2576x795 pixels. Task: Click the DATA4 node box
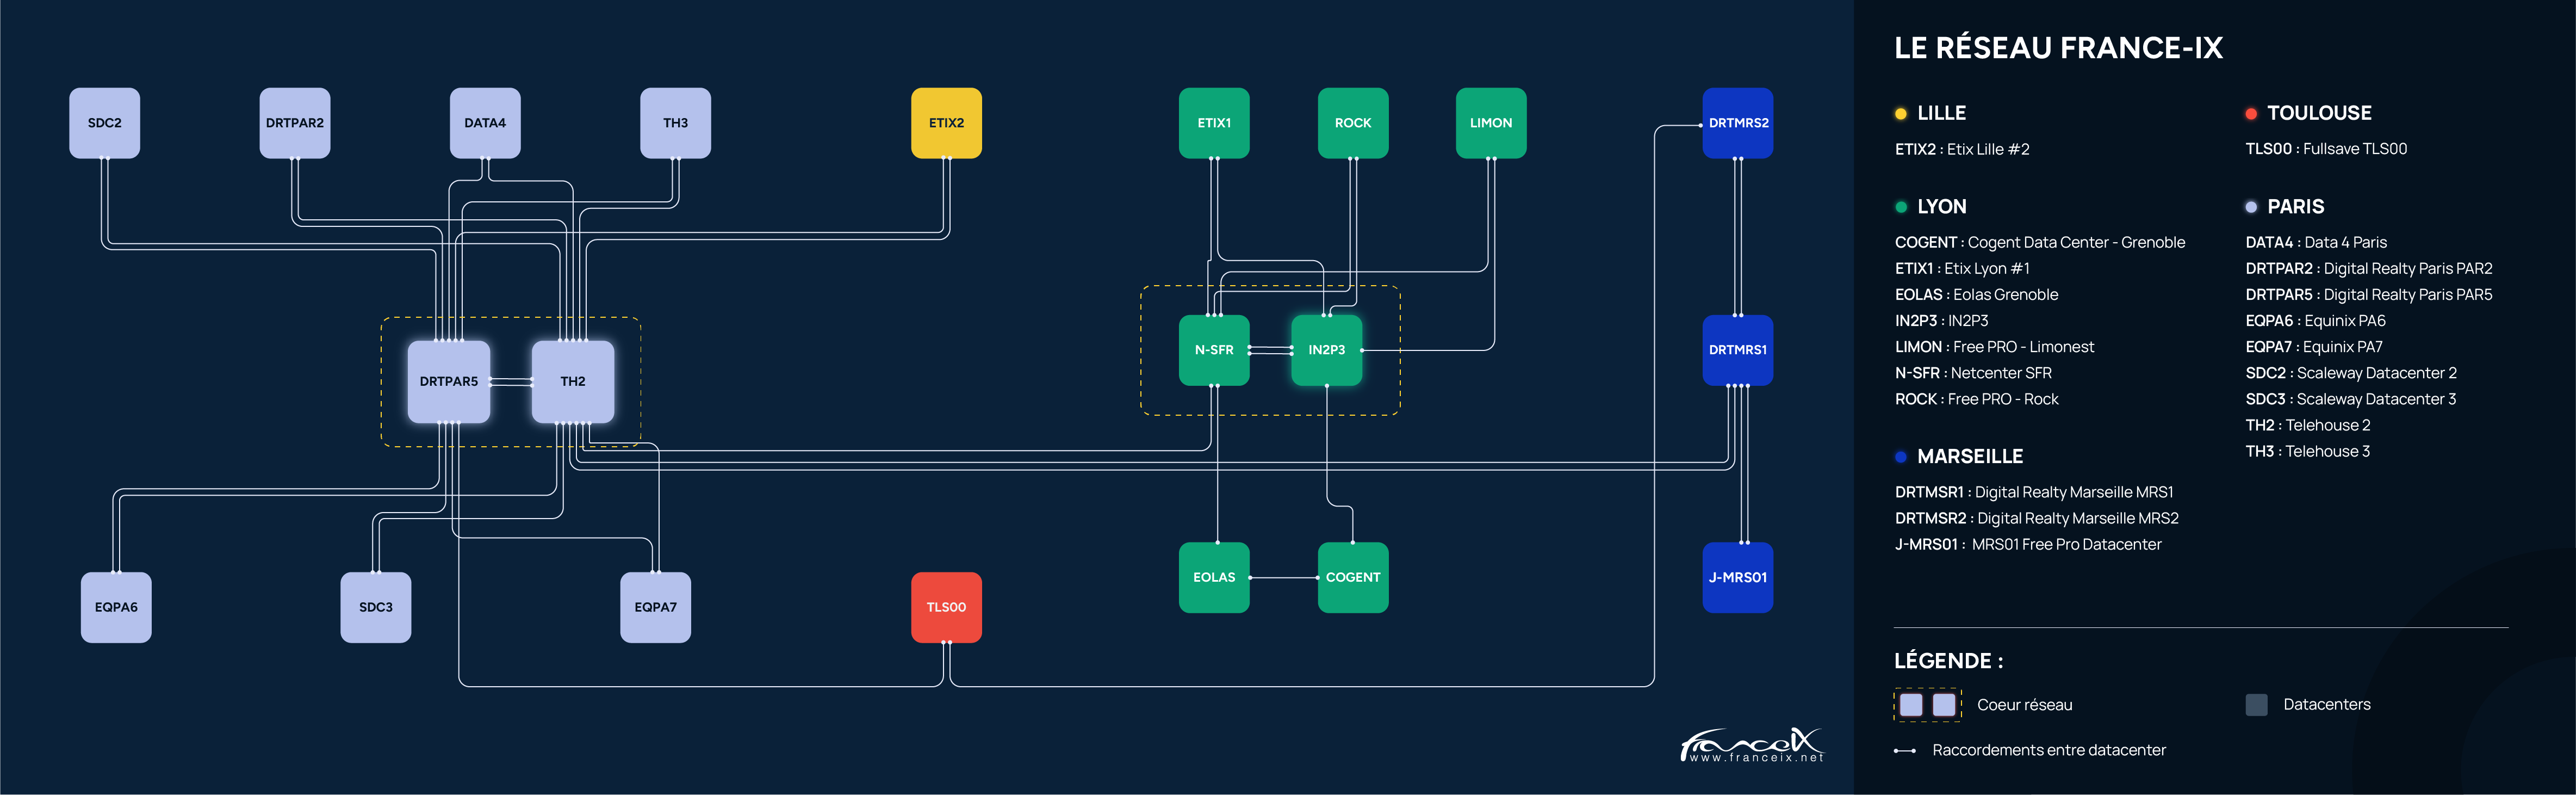point(485,123)
